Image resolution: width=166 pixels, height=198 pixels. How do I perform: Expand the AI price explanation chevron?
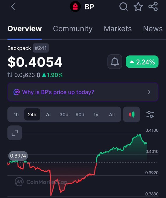[149, 92]
